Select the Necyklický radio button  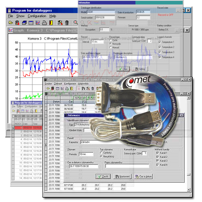click(x=101, y=156)
